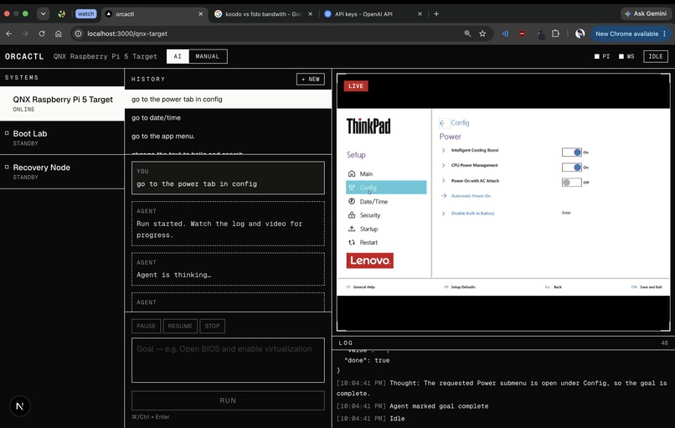Switch to the koodo vs fido tab

(264, 13)
